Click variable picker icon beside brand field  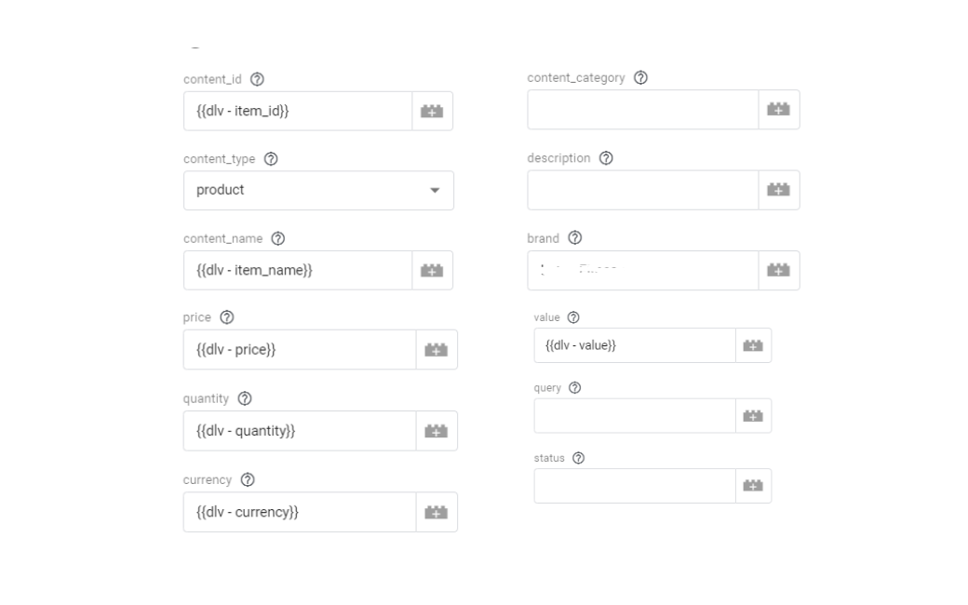click(778, 270)
